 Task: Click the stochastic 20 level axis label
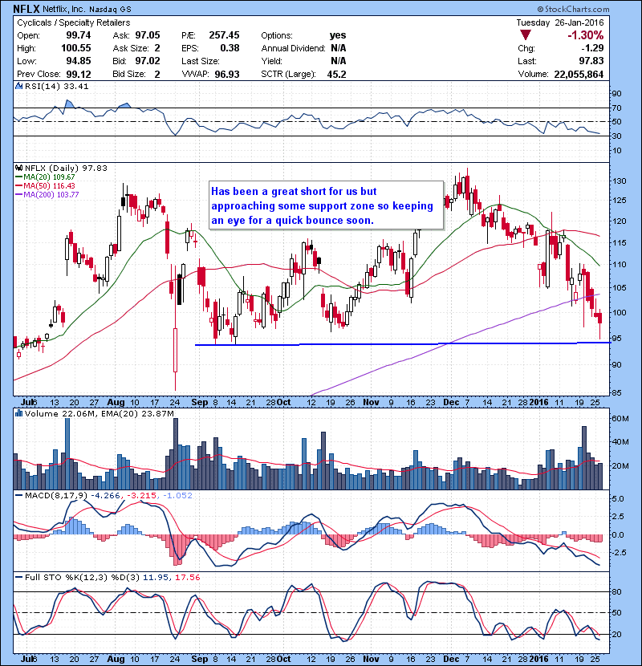coord(616,634)
